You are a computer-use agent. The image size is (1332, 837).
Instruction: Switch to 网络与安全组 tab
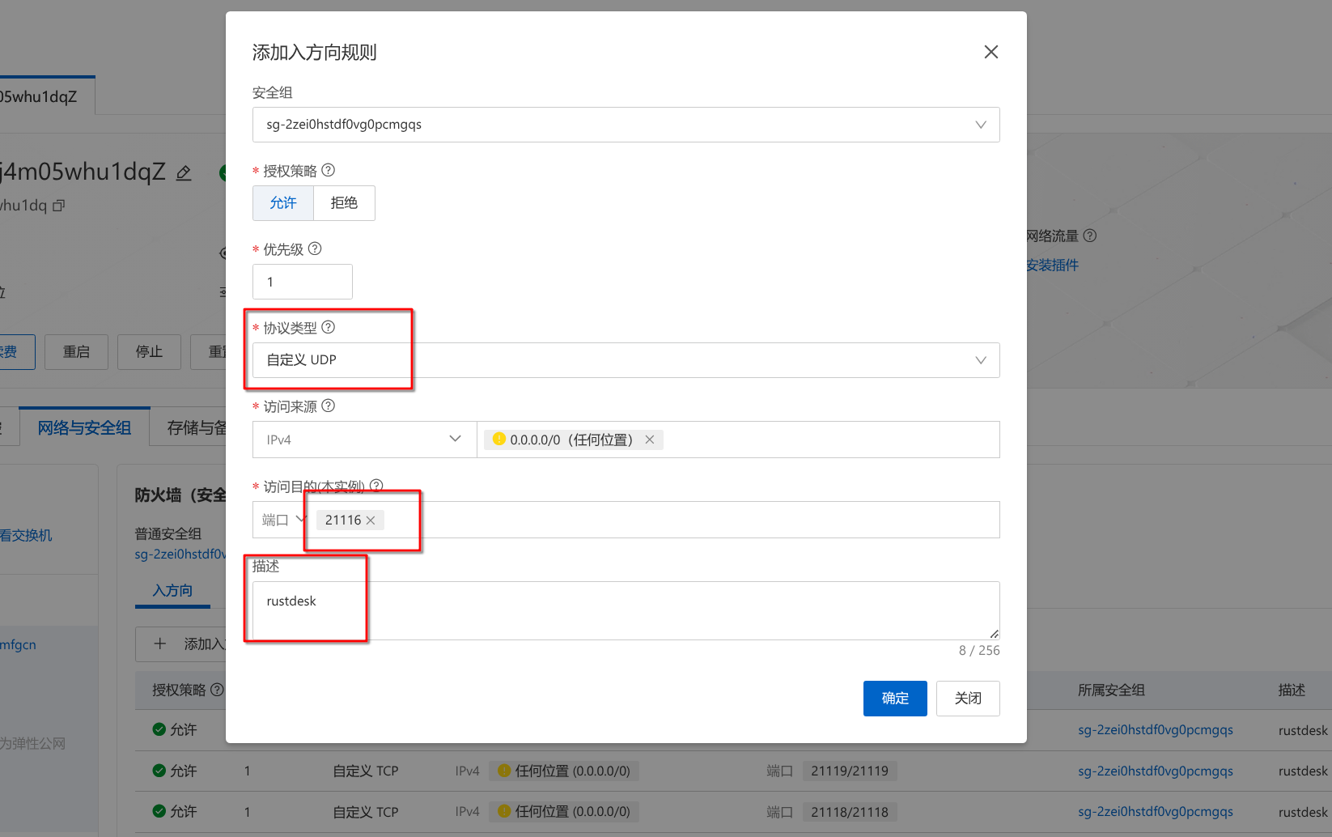[84, 428]
